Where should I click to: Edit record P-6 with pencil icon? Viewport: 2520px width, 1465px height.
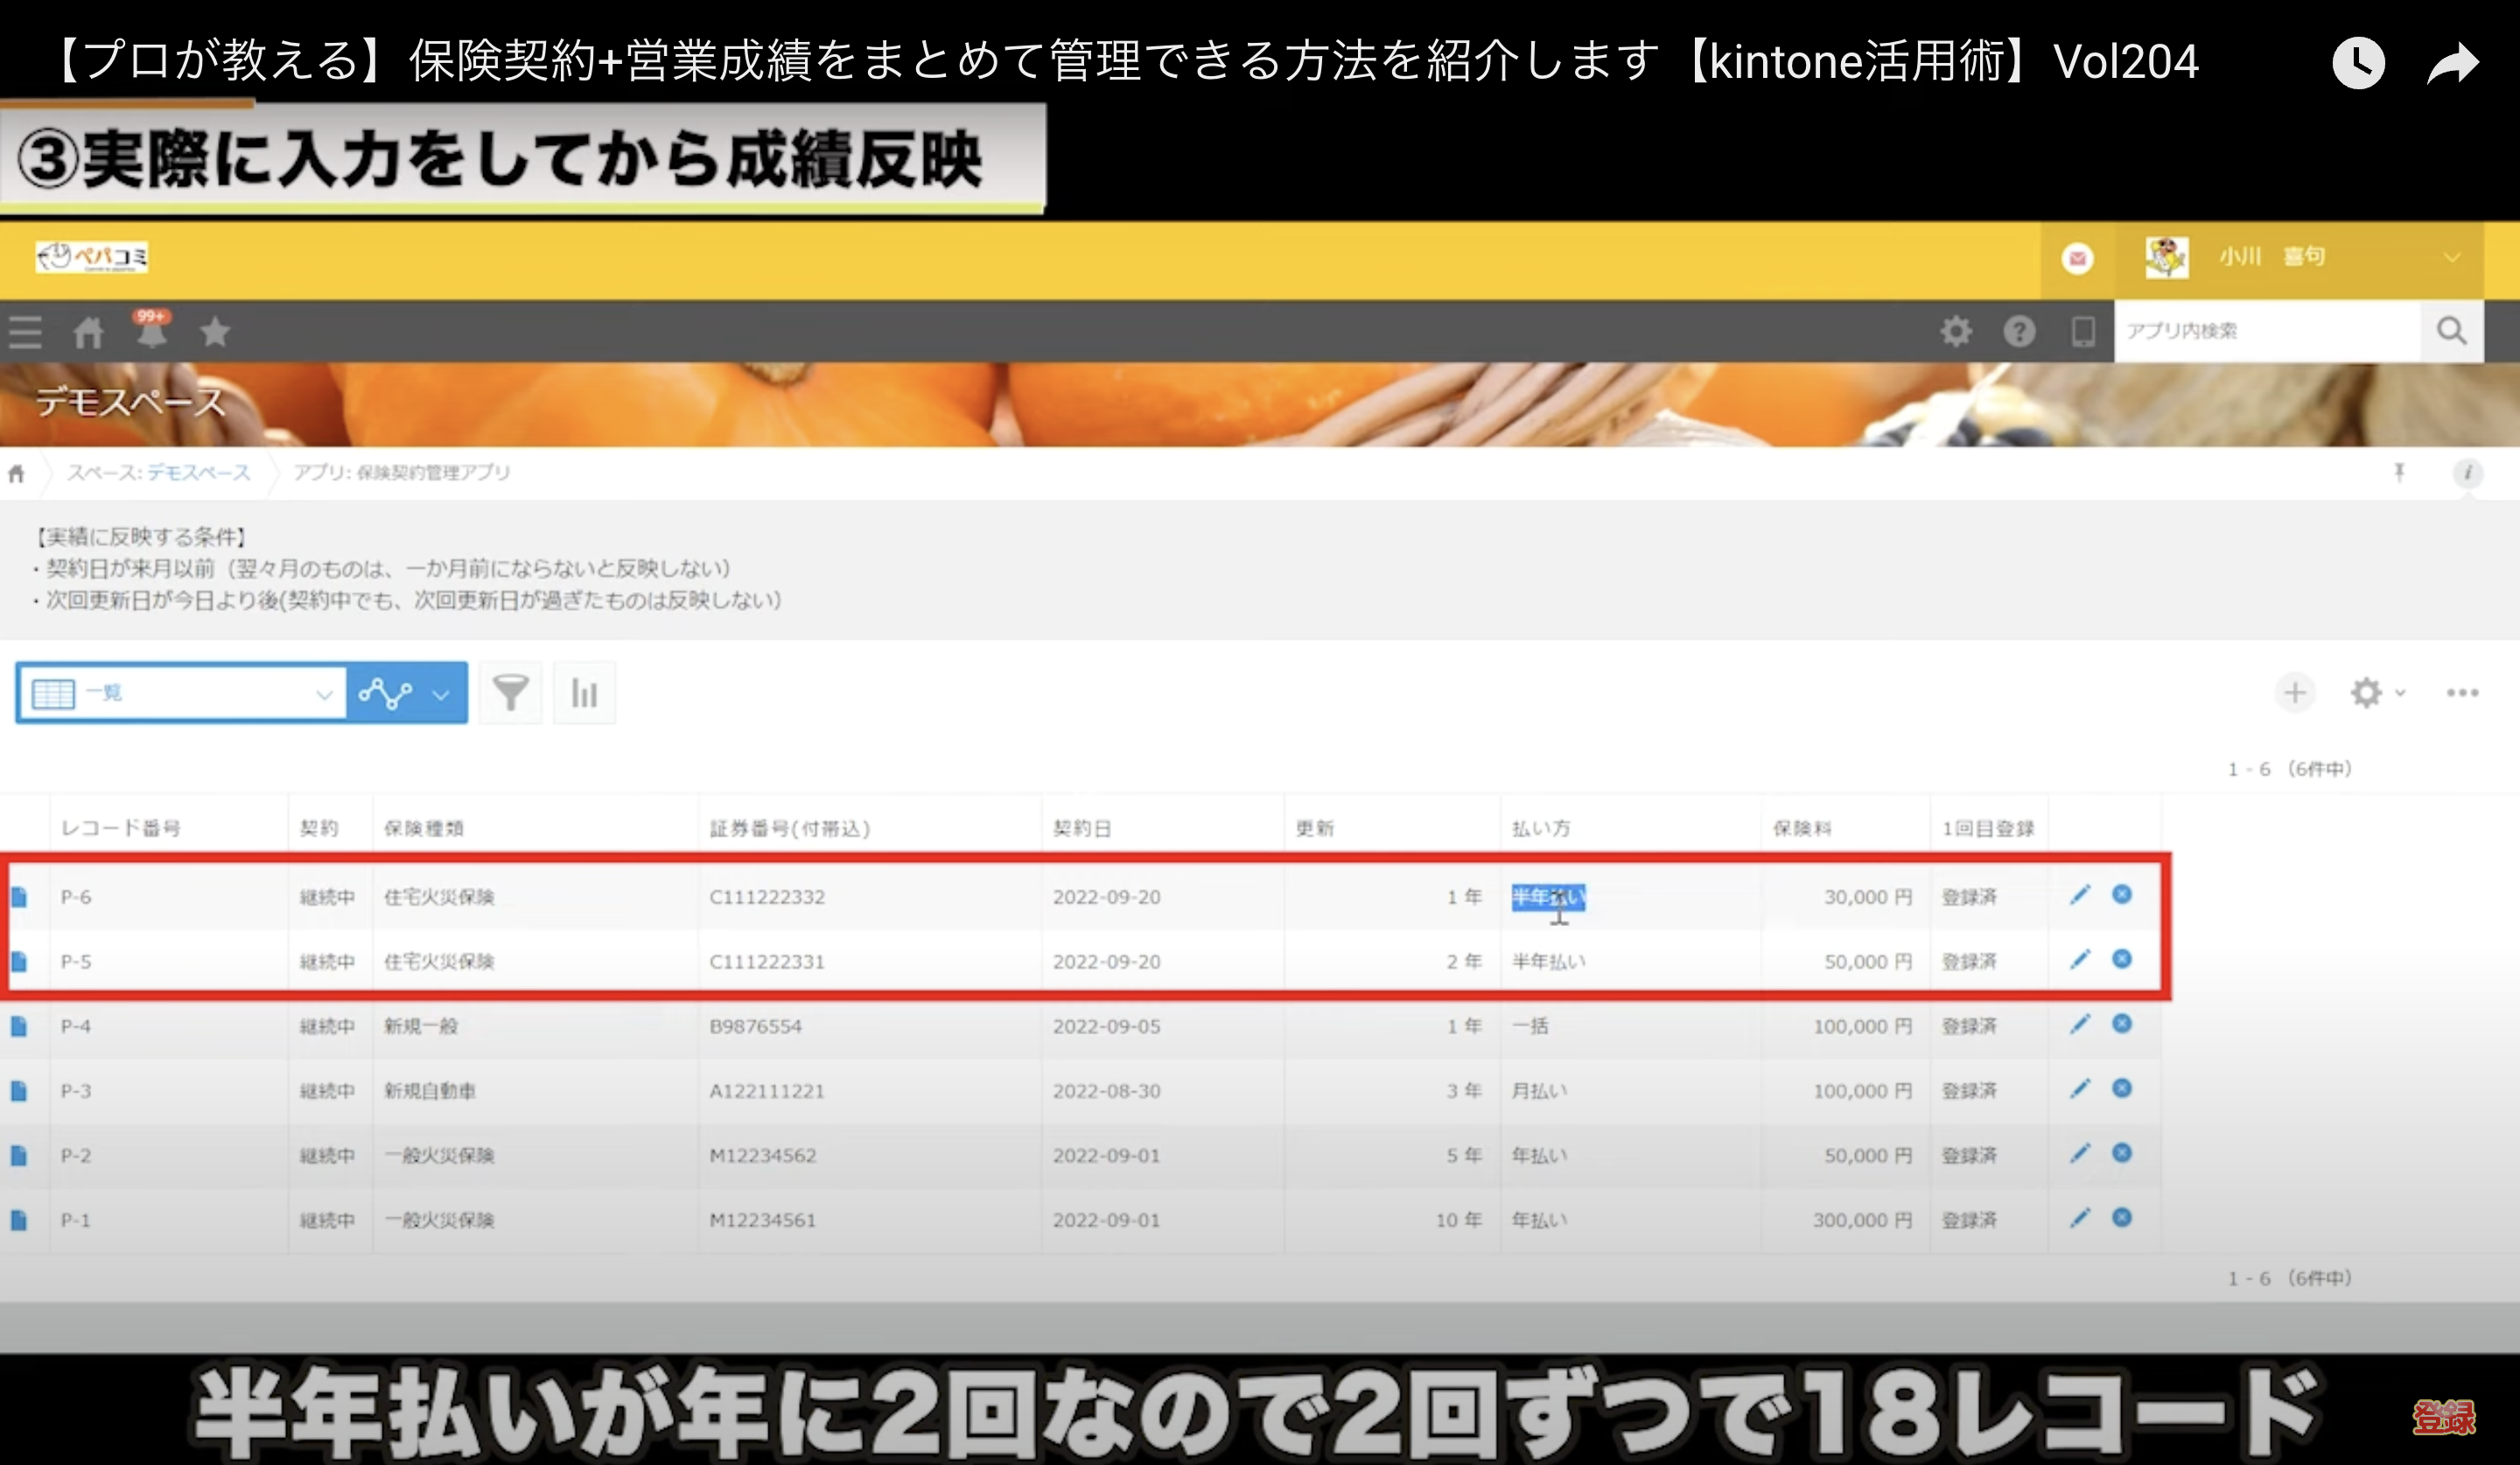[2080, 895]
